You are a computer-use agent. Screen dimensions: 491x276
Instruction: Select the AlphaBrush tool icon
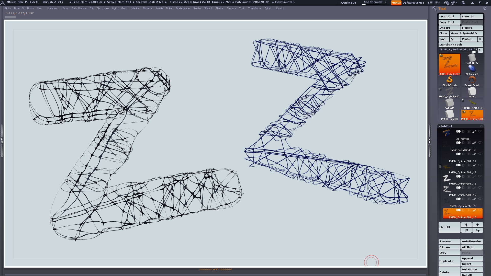(472, 69)
